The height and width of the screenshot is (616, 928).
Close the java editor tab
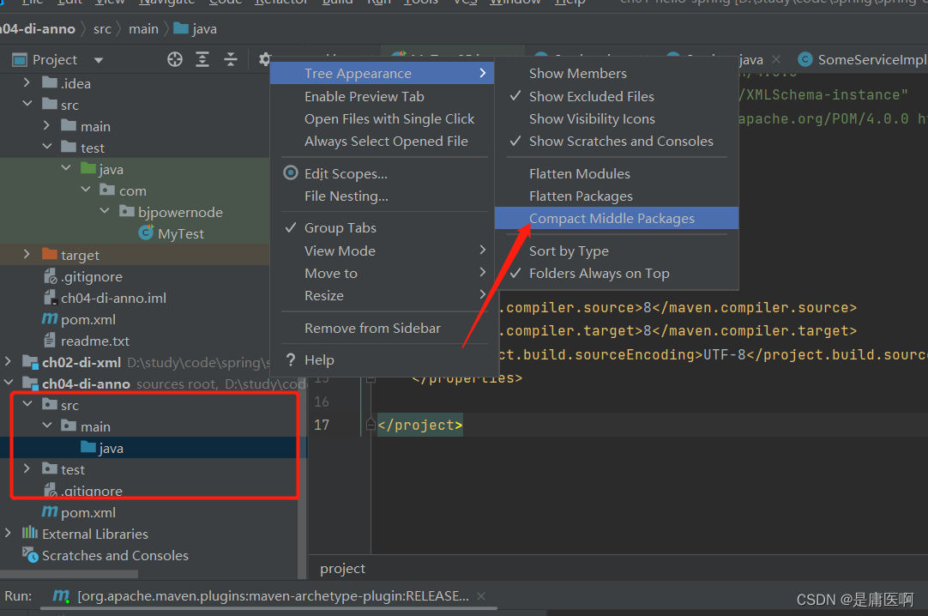[776, 59]
